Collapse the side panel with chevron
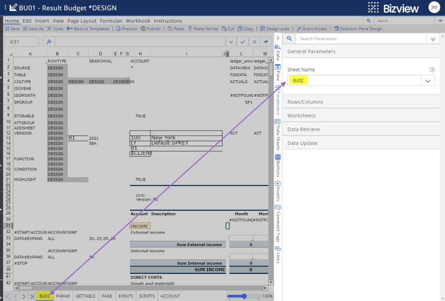The image size is (445, 301). 278,38
